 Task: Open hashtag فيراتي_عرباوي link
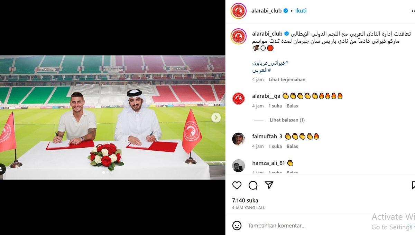(270, 63)
